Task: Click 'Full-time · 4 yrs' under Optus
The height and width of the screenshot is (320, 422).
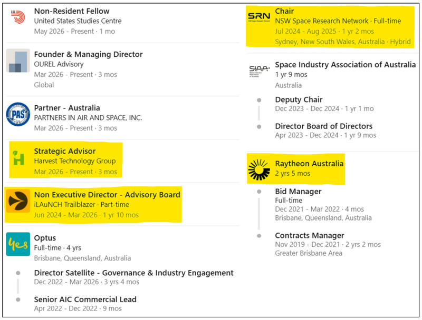Action: 57,248
